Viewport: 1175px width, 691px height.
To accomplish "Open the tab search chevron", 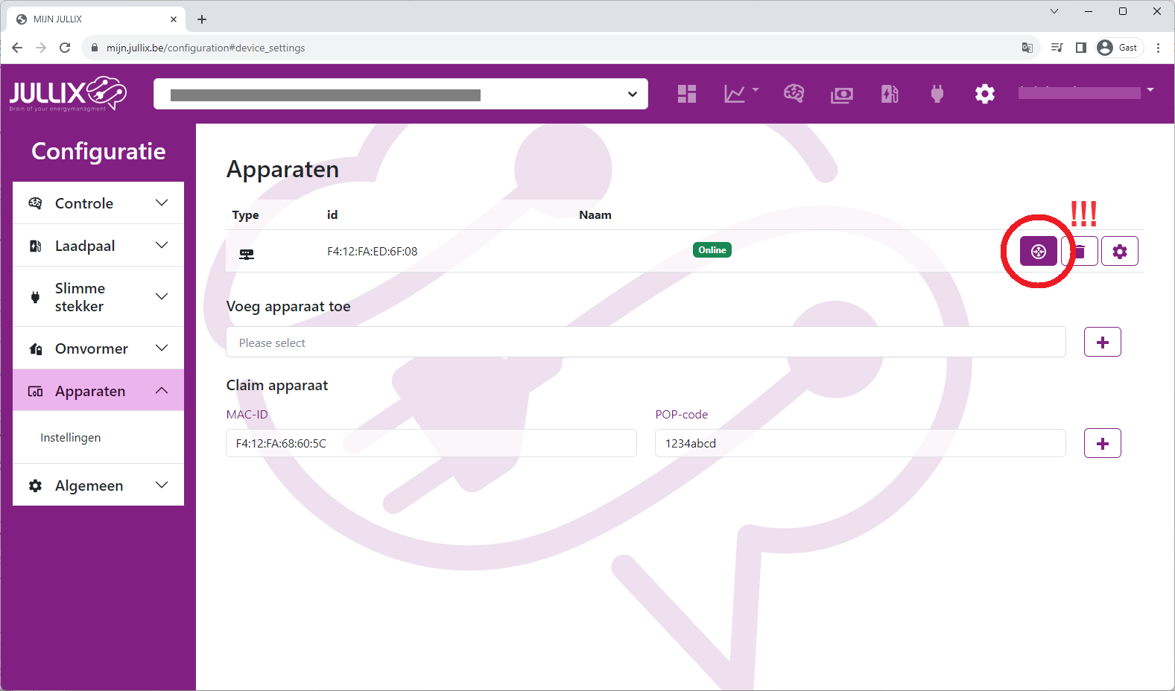I will [1054, 11].
